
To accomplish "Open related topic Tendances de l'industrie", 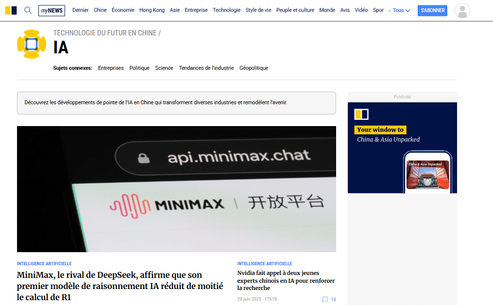I will pyautogui.click(x=206, y=68).
